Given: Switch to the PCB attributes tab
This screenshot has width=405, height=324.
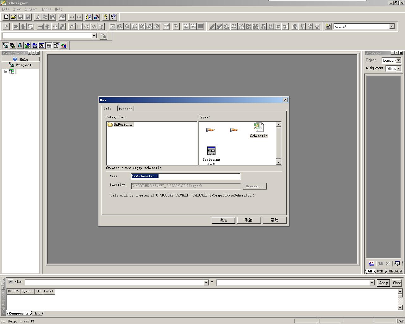Looking at the screenshot, I should click(380, 271).
